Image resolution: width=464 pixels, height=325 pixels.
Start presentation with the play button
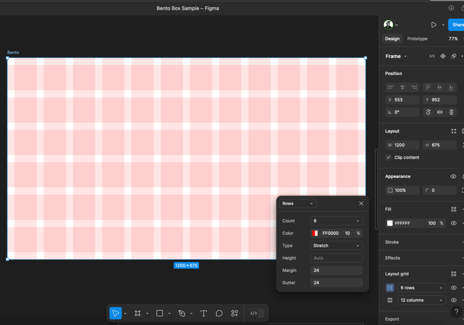433,24
